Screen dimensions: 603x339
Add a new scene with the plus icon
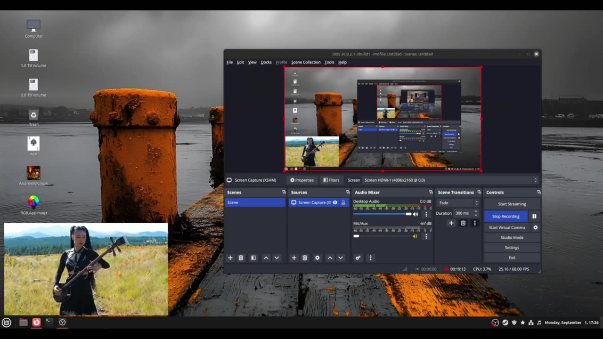(230, 258)
